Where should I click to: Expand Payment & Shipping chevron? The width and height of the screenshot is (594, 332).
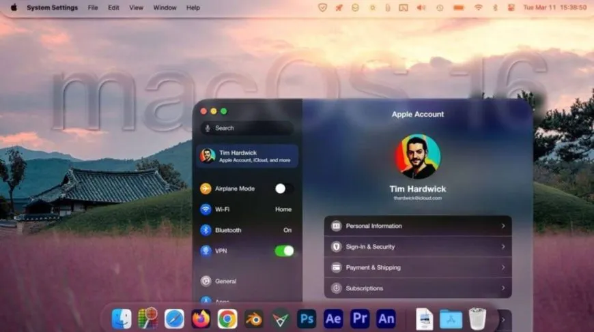click(x=503, y=267)
